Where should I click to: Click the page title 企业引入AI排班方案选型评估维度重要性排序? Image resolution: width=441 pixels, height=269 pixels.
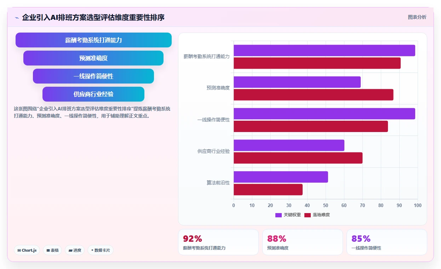point(93,17)
